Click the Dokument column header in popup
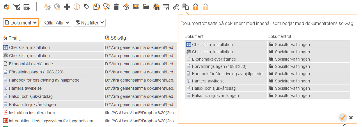362x127 pixels. (x=194, y=36)
